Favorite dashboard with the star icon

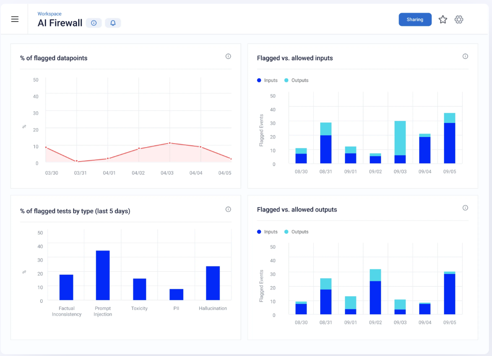tap(443, 19)
